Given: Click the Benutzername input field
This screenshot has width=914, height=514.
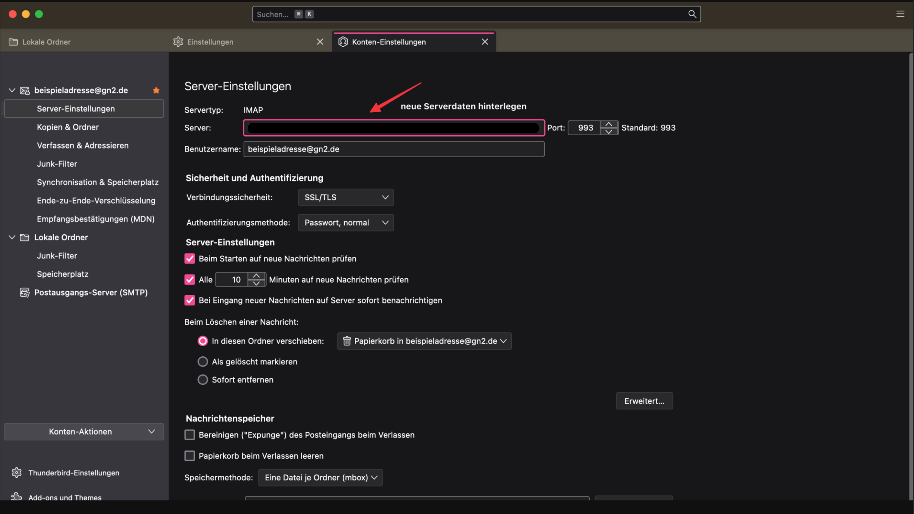Looking at the screenshot, I should click(x=393, y=149).
